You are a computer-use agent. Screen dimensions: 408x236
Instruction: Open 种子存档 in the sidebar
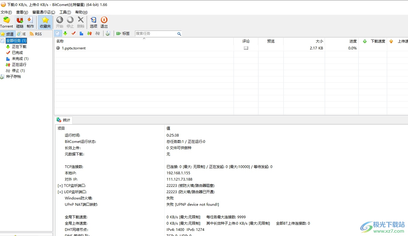pos(13,77)
